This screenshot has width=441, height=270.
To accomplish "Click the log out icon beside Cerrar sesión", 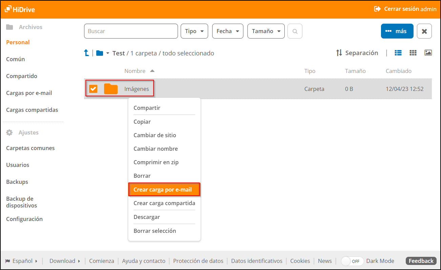I will pyautogui.click(x=377, y=9).
